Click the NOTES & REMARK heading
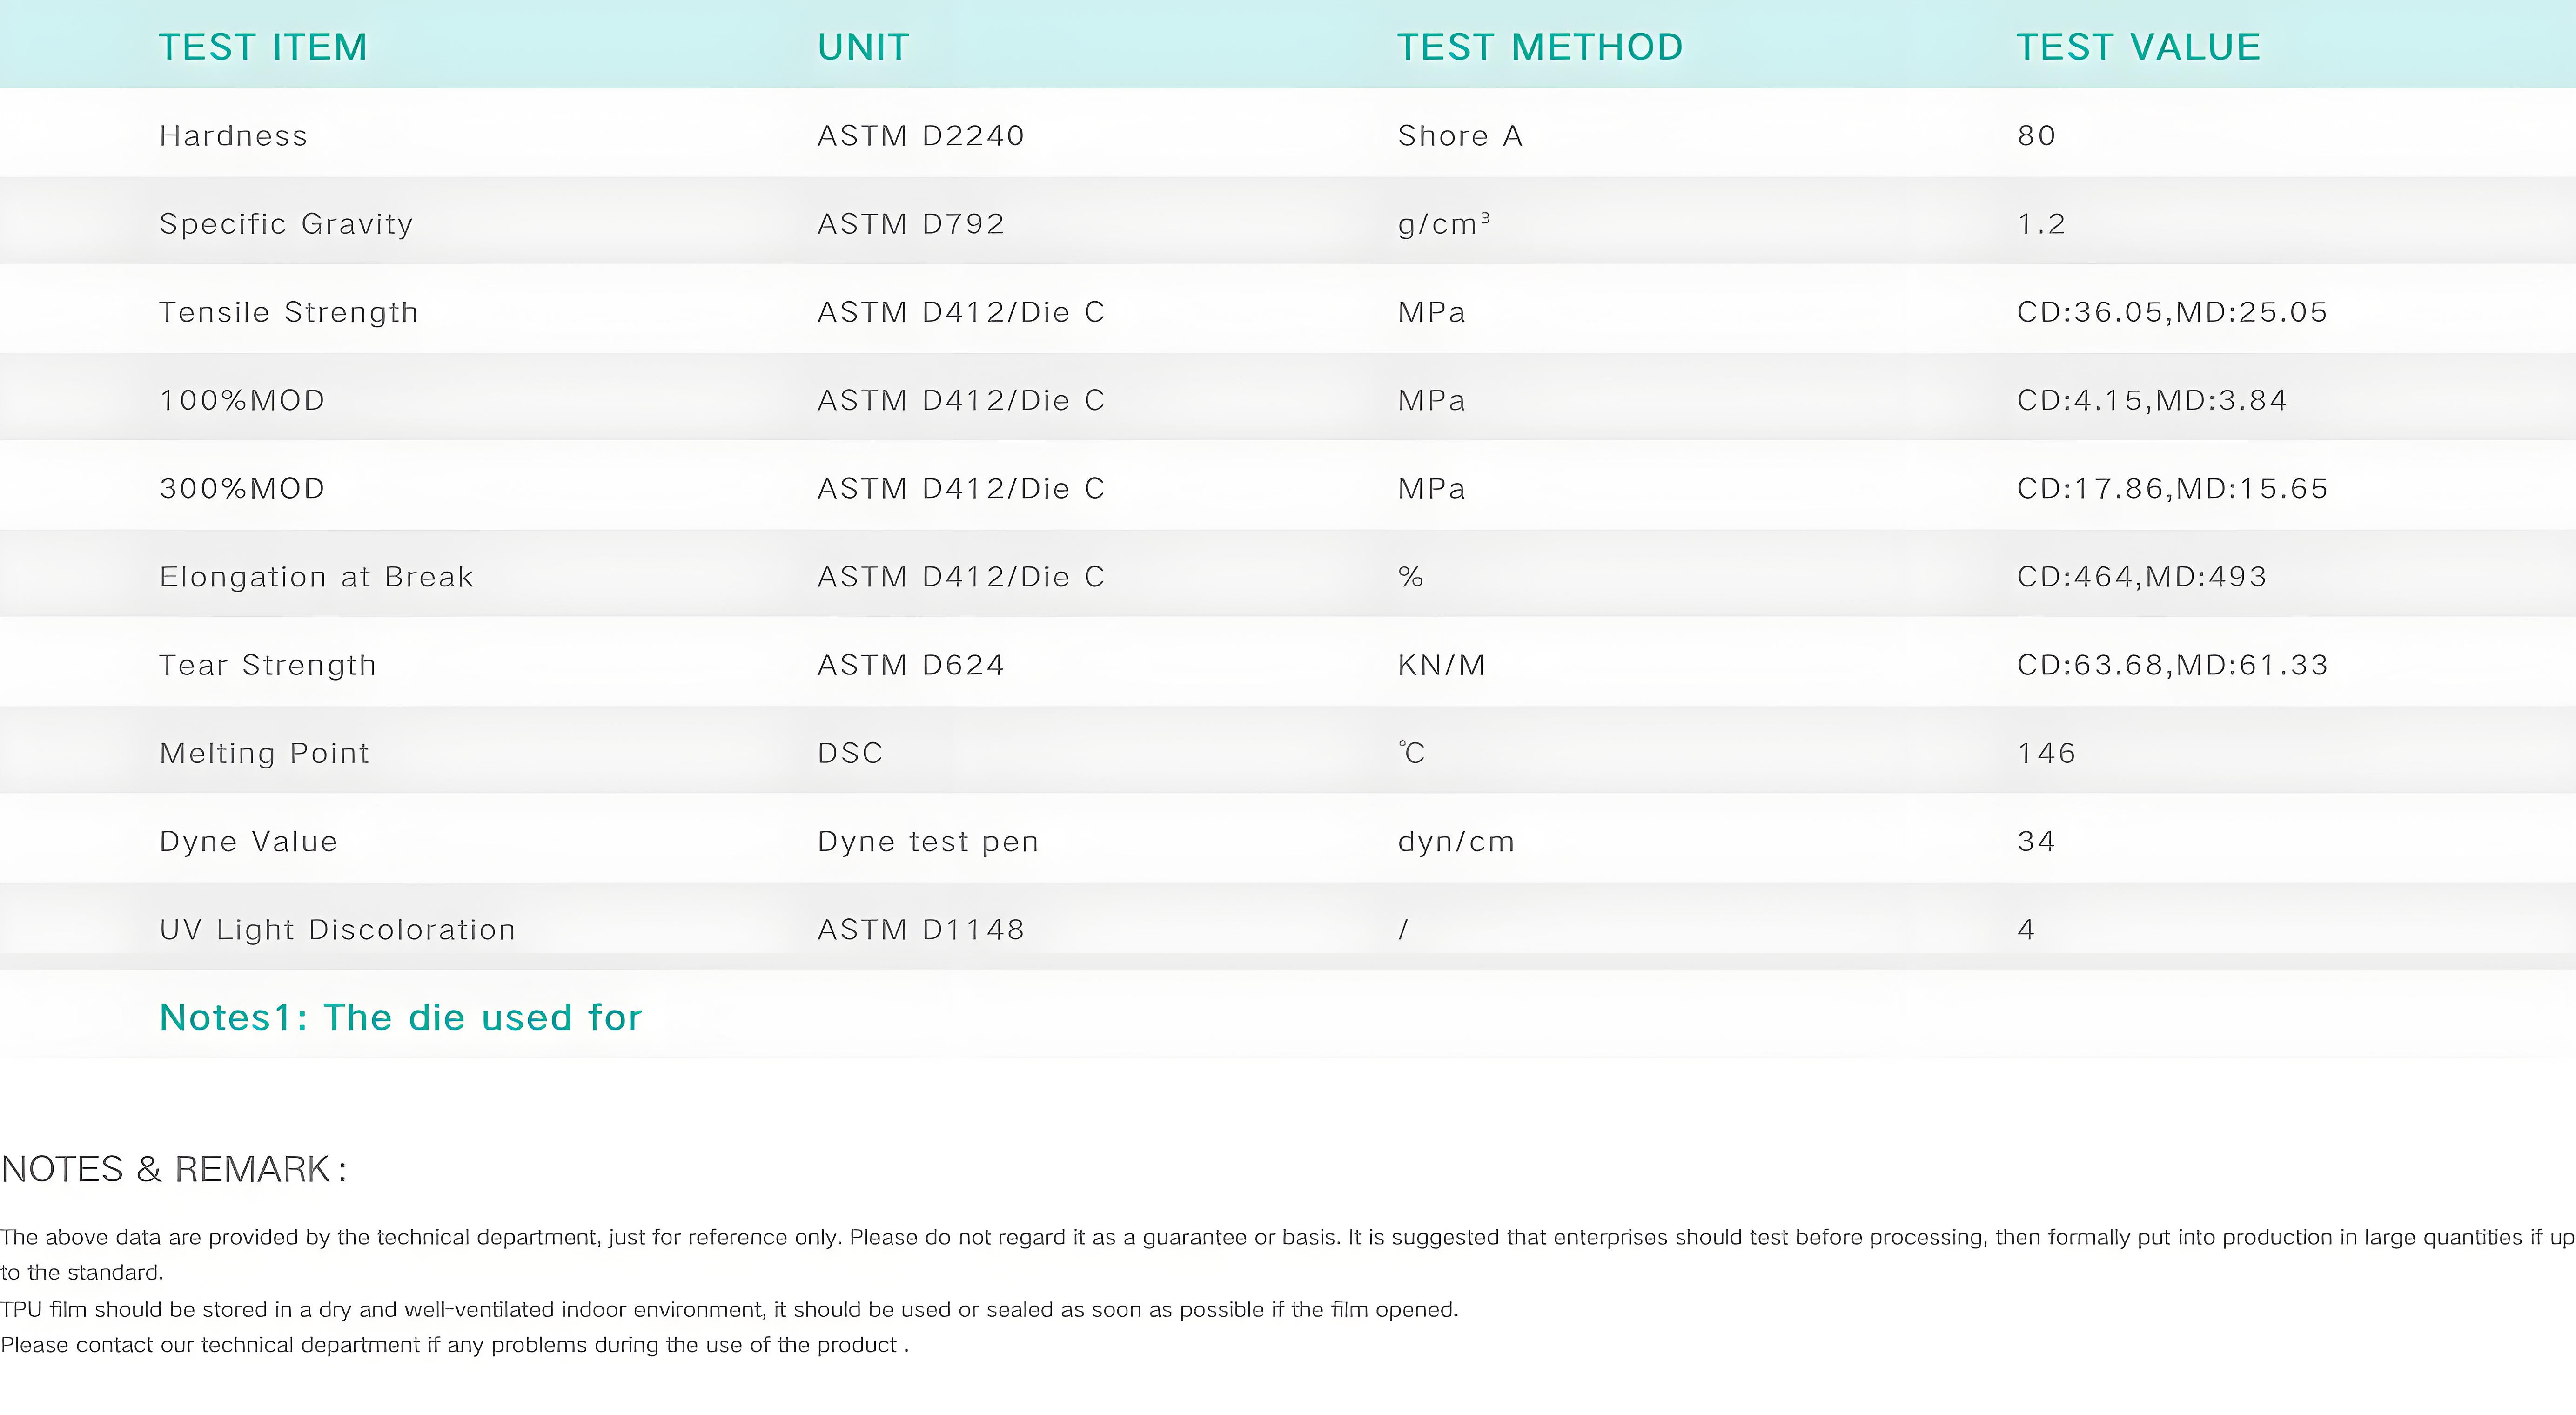 point(174,1169)
